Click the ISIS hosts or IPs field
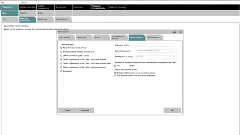The image size is (240, 135). pyautogui.click(x=155, y=45)
